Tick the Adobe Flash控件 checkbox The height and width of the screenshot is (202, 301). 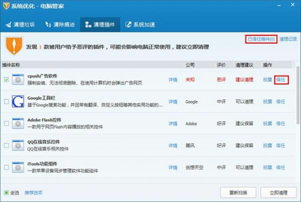pyautogui.click(x=6, y=124)
